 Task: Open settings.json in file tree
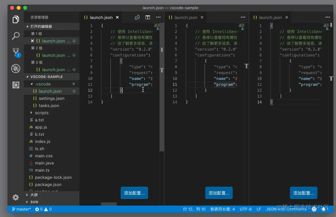click(x=52, y=99)
